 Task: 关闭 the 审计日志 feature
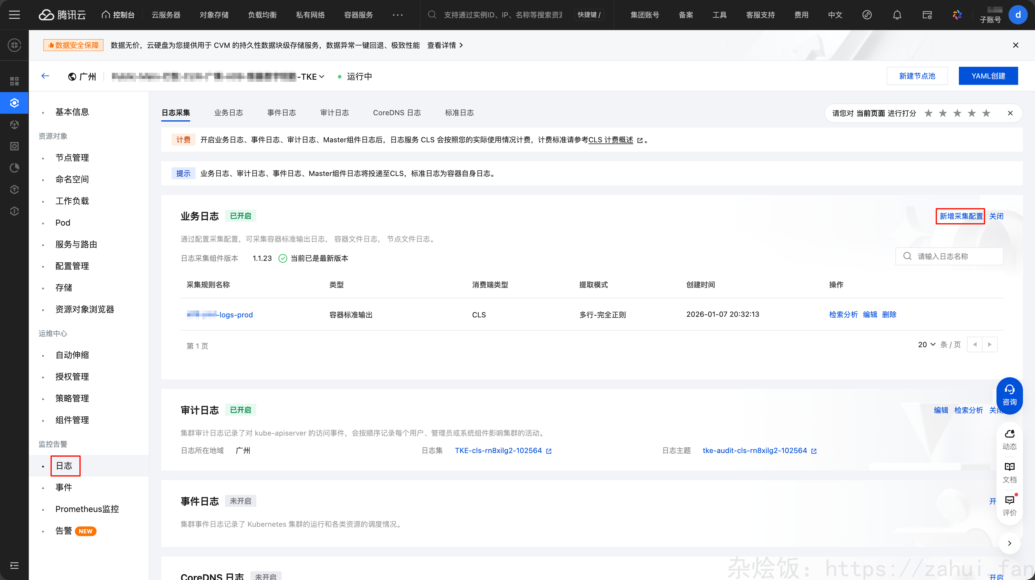995,410
